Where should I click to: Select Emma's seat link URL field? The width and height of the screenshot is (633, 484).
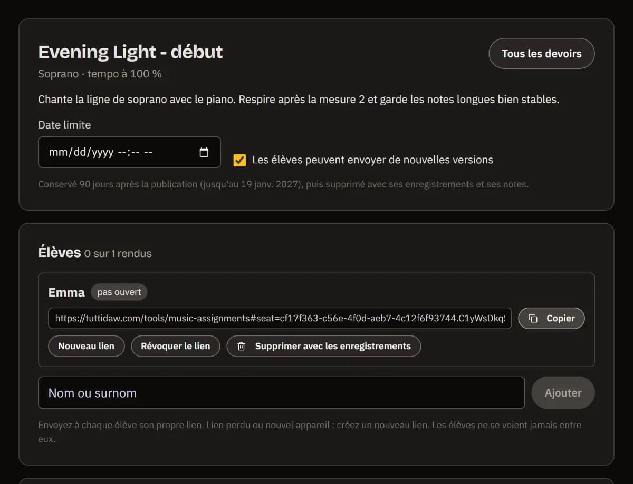coord(280,318)
